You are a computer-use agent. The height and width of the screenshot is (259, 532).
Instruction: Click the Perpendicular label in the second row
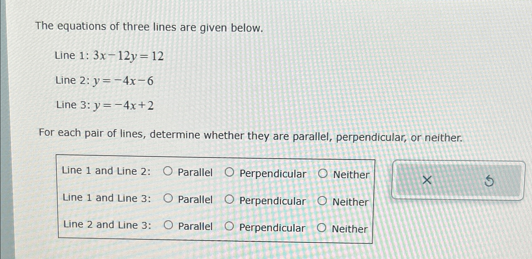273,201
